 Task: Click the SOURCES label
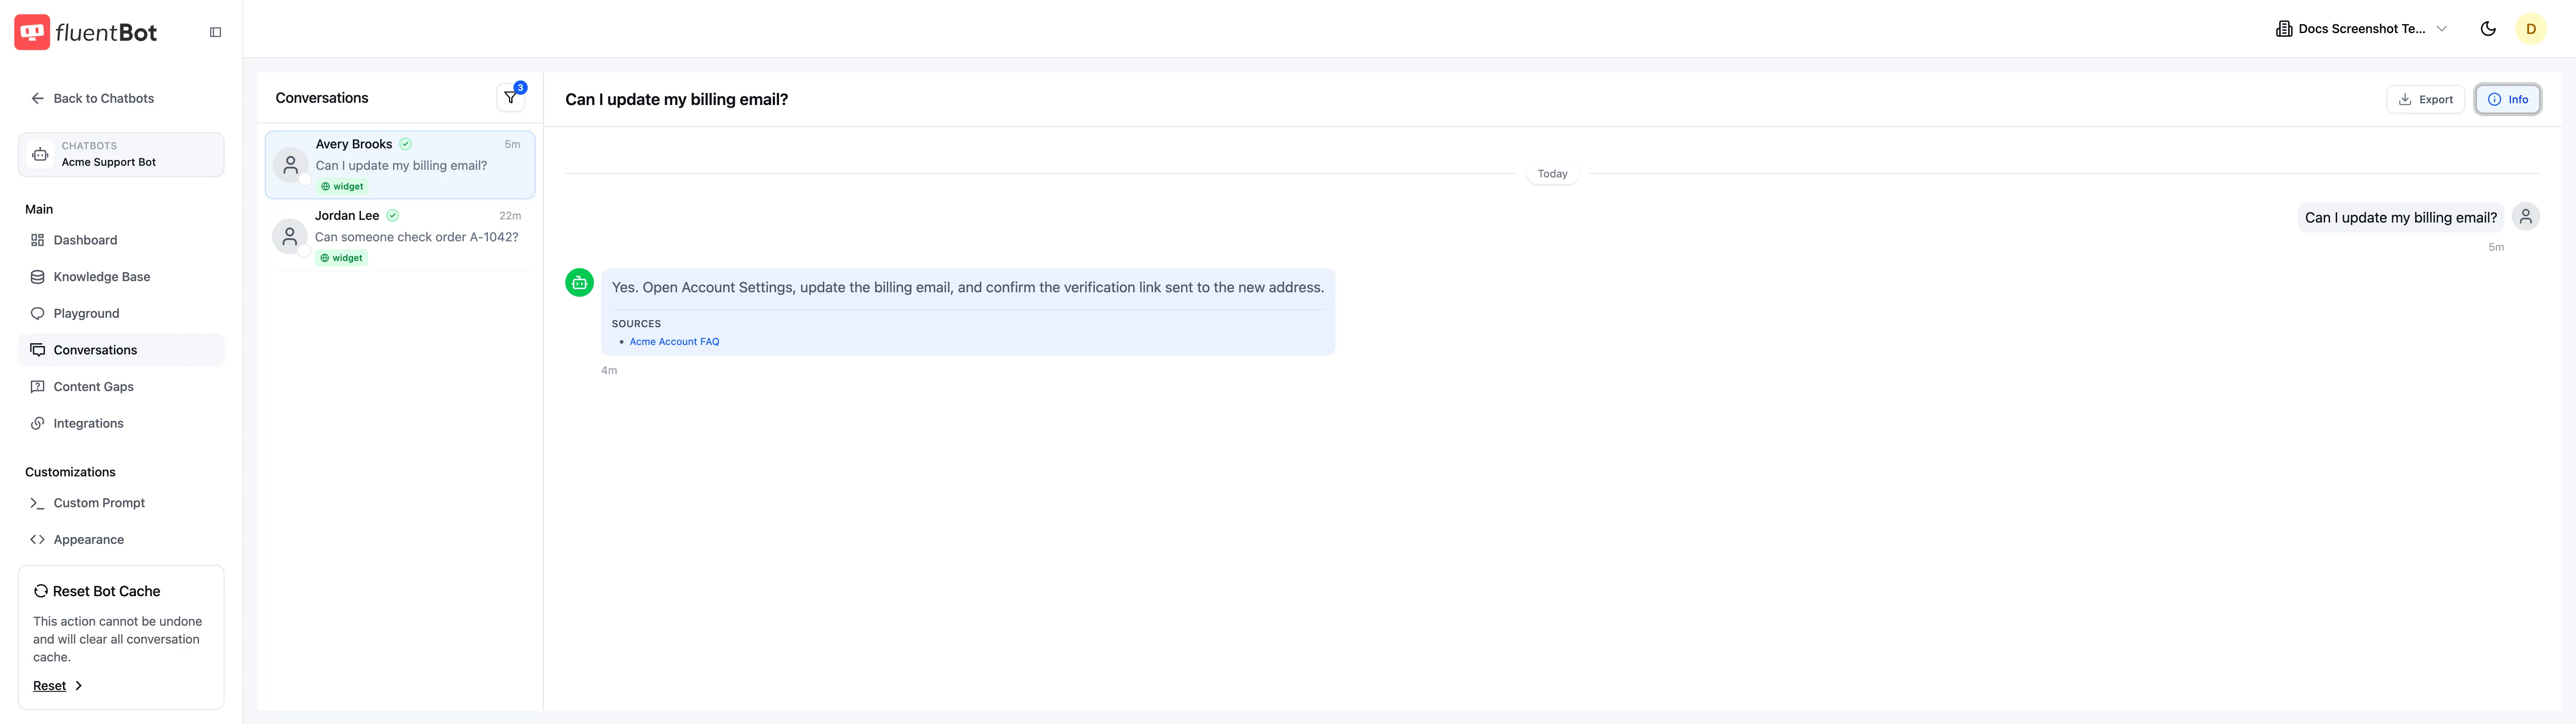coord(636,324)
